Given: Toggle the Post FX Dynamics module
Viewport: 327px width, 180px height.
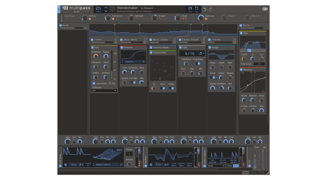Looking at the screenshot, I should click(241, 70).
